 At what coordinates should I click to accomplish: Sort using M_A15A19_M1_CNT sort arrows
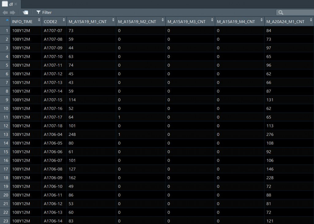(113, 20)
